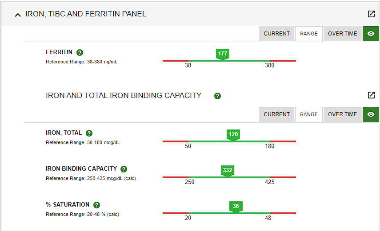380x231 pixels.
Task: Collapse the Iron, TIBC and Ferritin Panel
Action: (x=18, y=15)
